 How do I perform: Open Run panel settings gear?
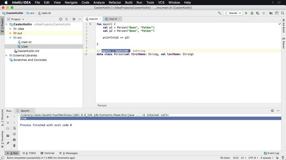tap(272, 111)
